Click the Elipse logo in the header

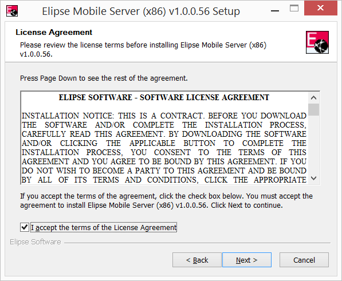click(317, 42)
